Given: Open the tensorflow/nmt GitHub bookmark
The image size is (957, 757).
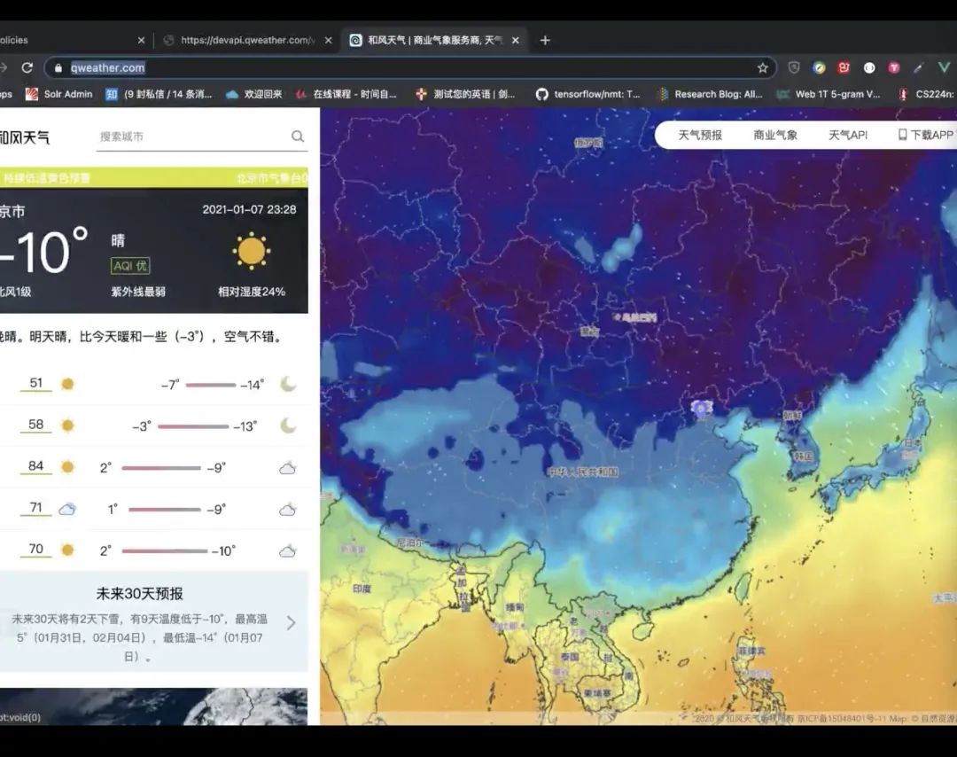Looking at the screenshot, I should pyautogui.click(x=587, y=94).
